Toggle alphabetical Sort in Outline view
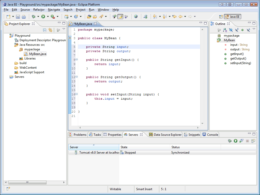Image resolution: width=260 pixels, height=195 pixels. pyautogui.click(x=225, y=30)
